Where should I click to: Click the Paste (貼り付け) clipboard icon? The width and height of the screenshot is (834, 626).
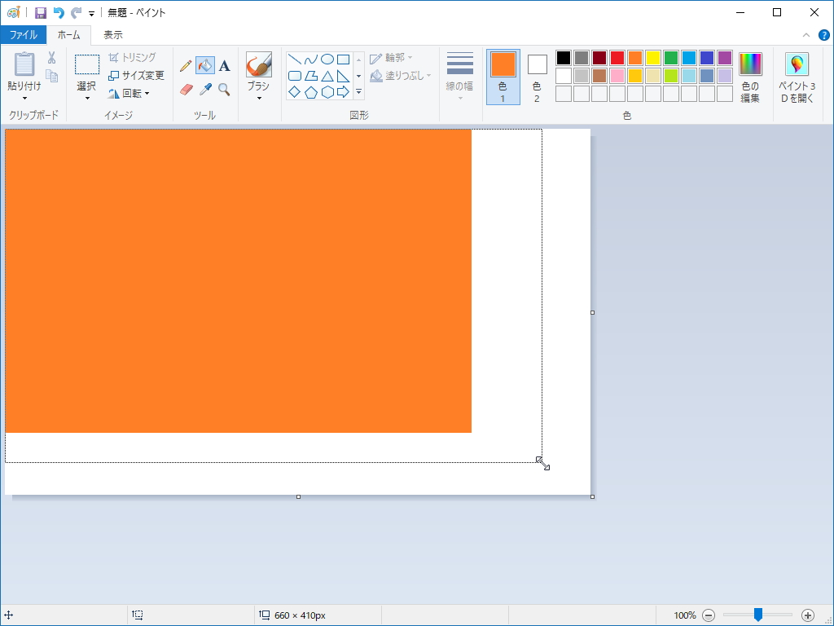point(24,64)
